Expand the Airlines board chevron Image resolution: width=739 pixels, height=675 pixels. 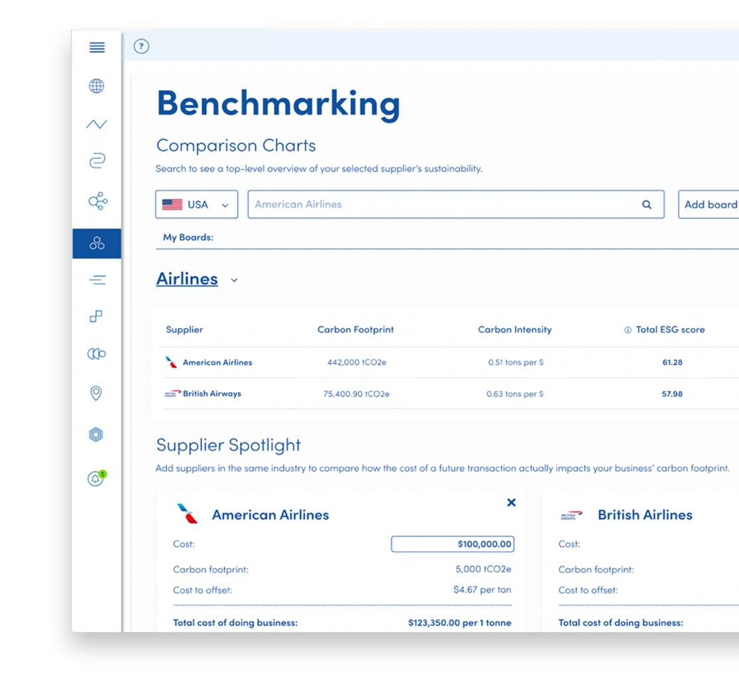(x=234, y=280)
